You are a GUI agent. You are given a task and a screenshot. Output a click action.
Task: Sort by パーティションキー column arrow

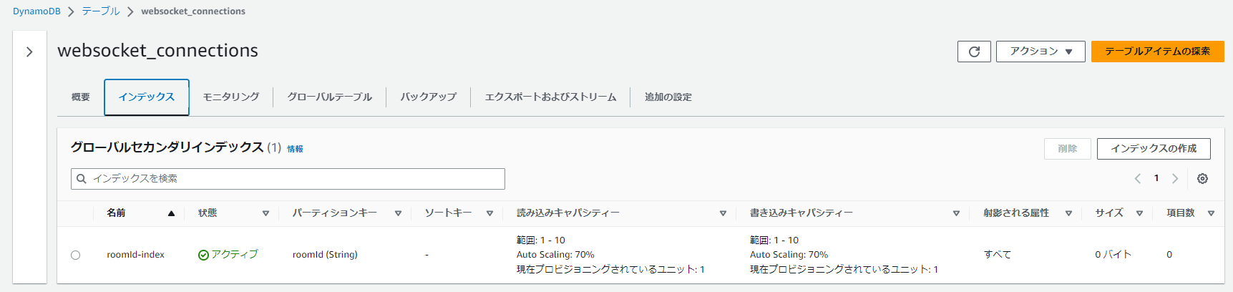pos(398,213)
